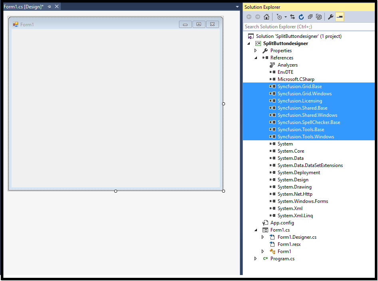
Task: Select System.Net.Http reference
Action: [295, 194]
